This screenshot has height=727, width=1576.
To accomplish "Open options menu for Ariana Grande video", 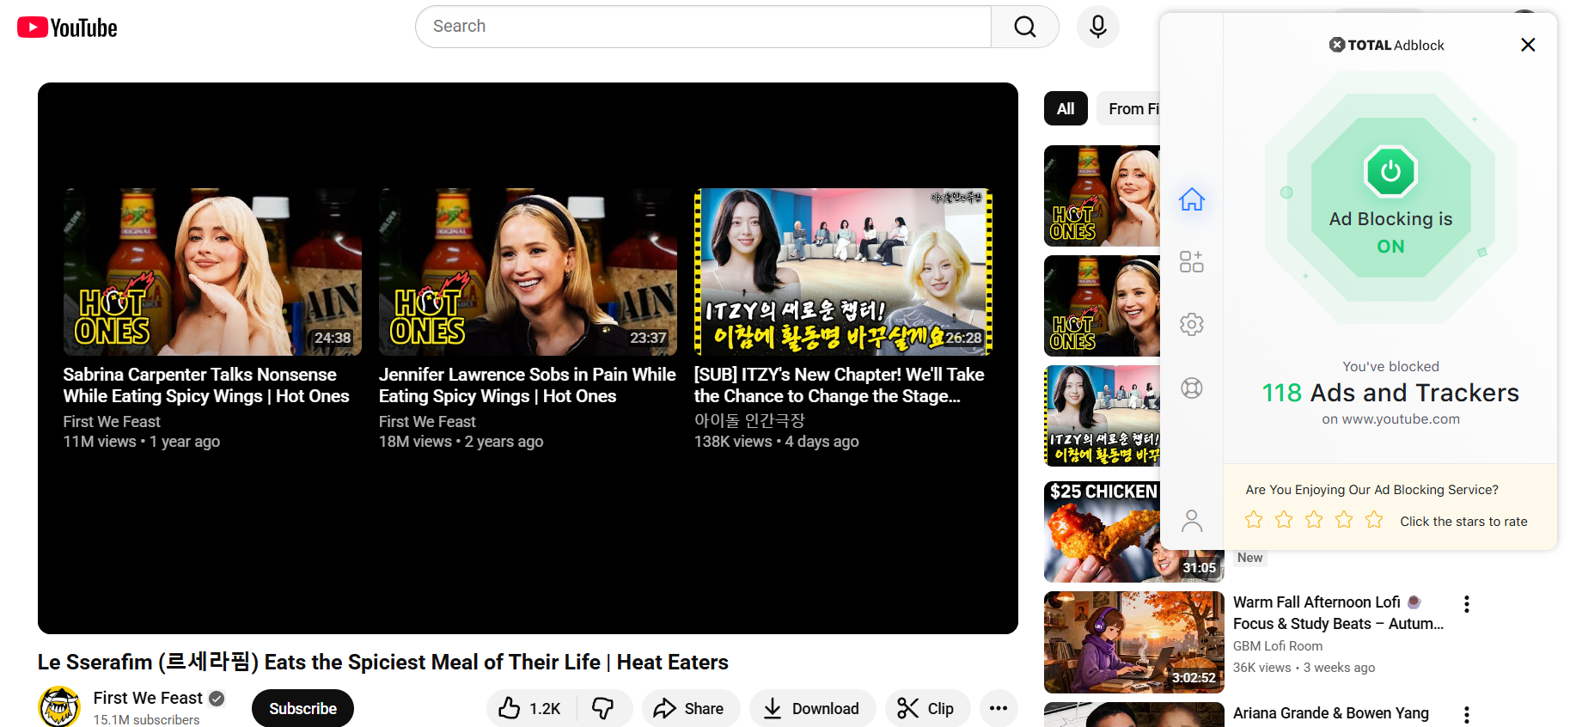I will tap(1467, 715).
